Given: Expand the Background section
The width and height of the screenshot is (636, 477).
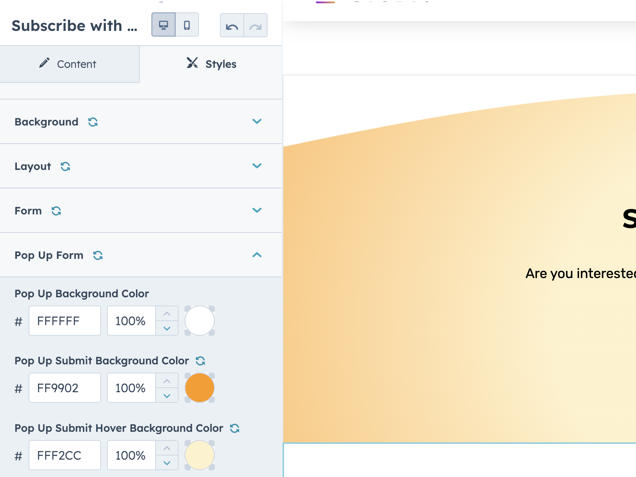Looking at the screenshot, I should tap(257, 121).
